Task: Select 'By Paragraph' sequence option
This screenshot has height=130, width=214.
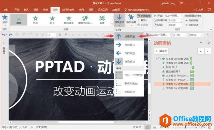Action: pos(129,92)
